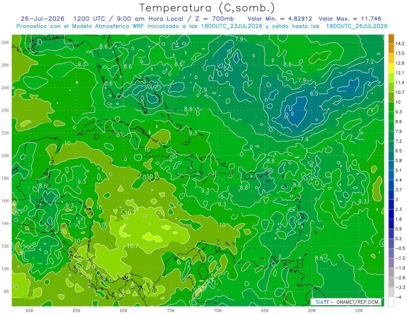This screenshot has width=407, height=315.
Task: Pick the lime swatch between 10.7 and 11.4
Action: click(x=391, y=87)
